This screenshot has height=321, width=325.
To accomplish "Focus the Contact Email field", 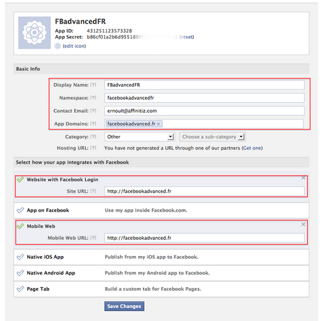I will pyautogui.click(x=204, y=111).
